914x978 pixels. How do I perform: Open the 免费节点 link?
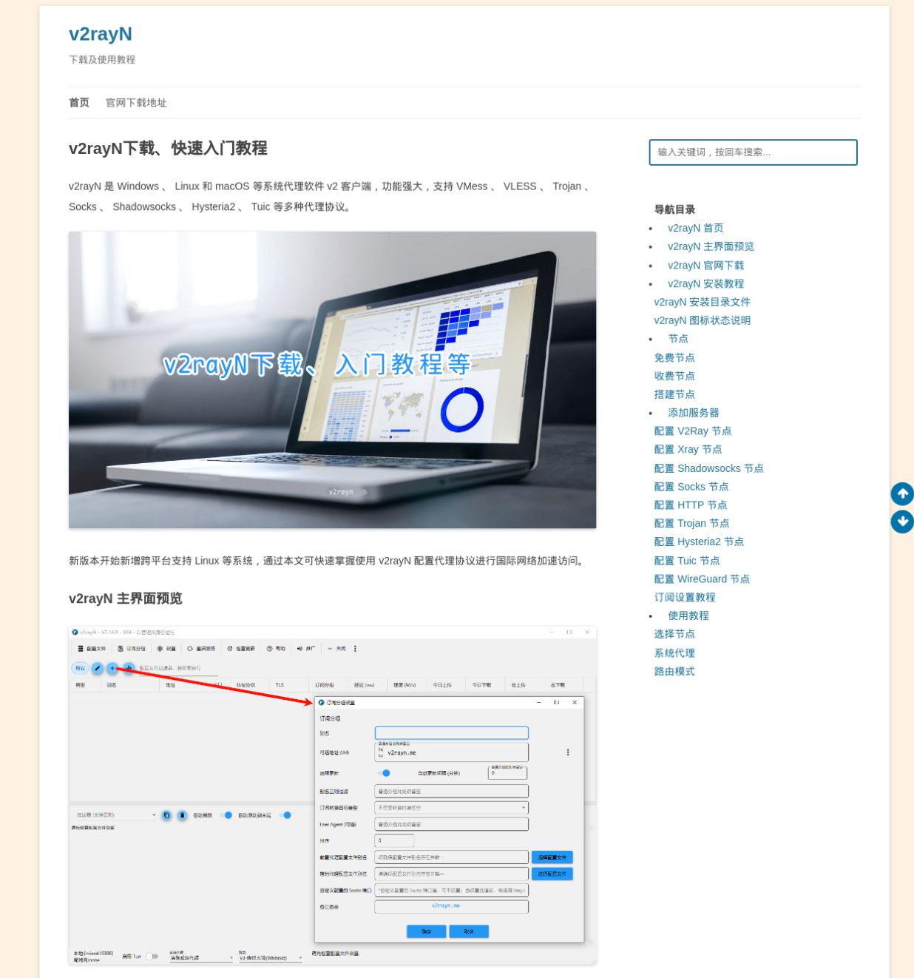[x=674, y=357]
